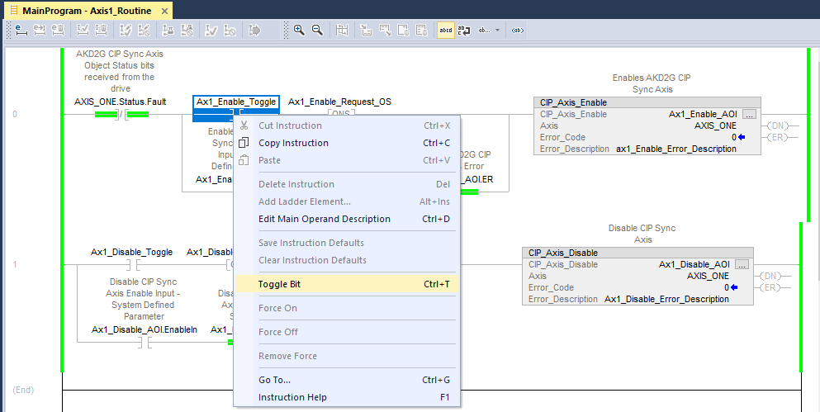Click the toolbar icon right of zoom out

click(x=342, y=31)
